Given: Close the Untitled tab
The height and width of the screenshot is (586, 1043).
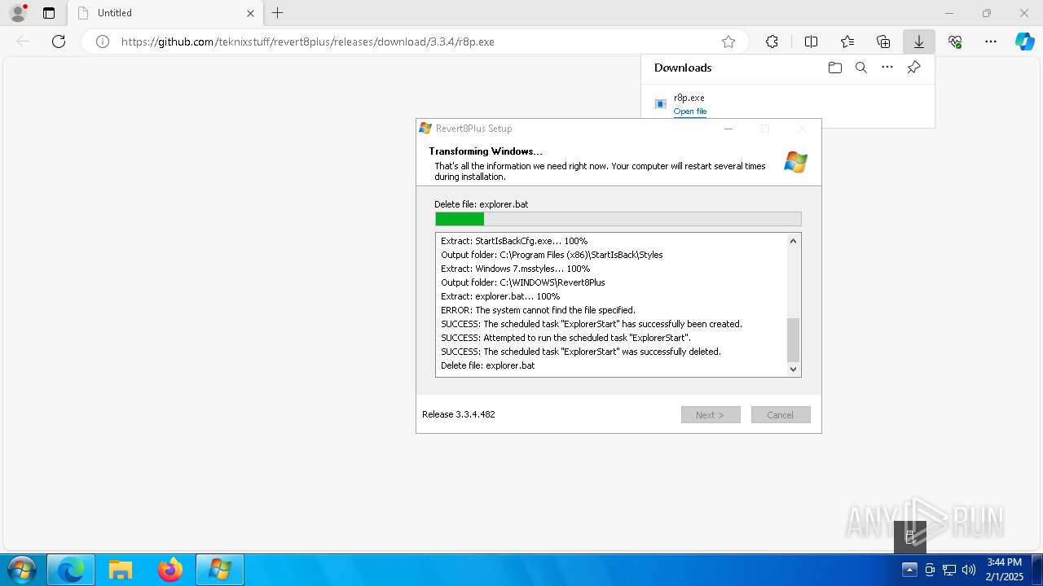Looking at the screenshot, I should click(x=251, y=13).
